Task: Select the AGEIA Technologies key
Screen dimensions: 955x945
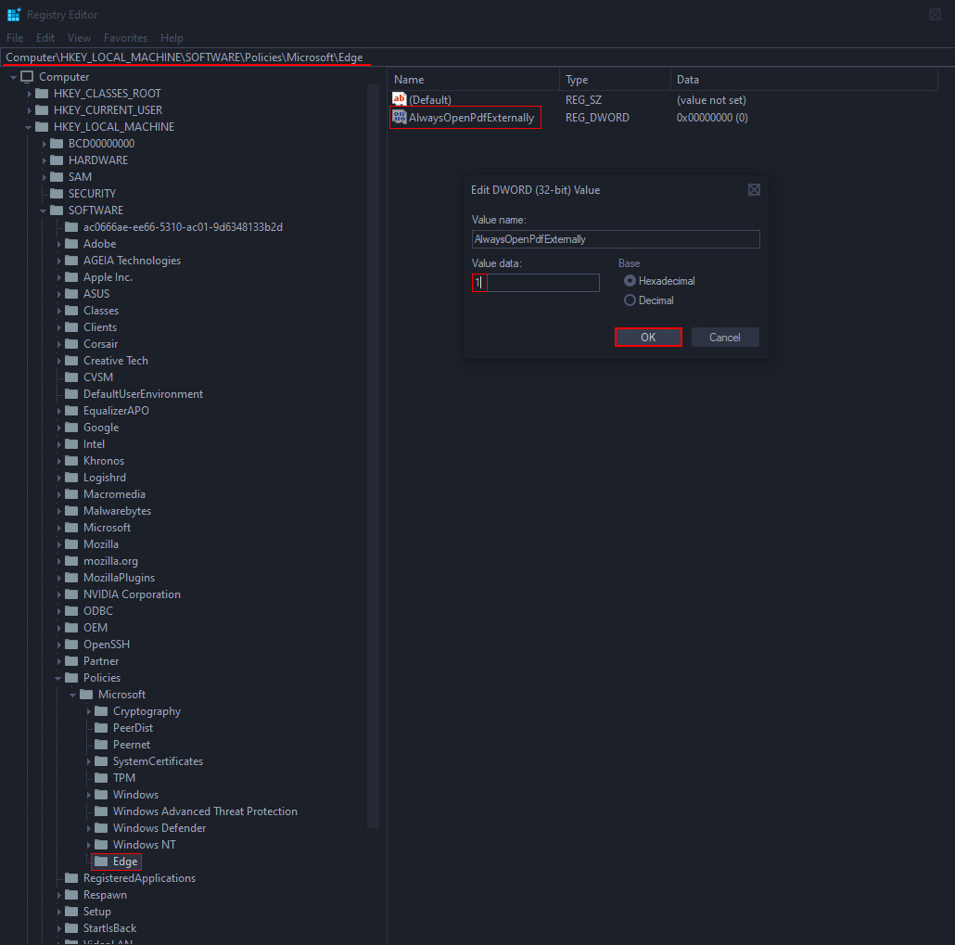Action: point(132,261)
